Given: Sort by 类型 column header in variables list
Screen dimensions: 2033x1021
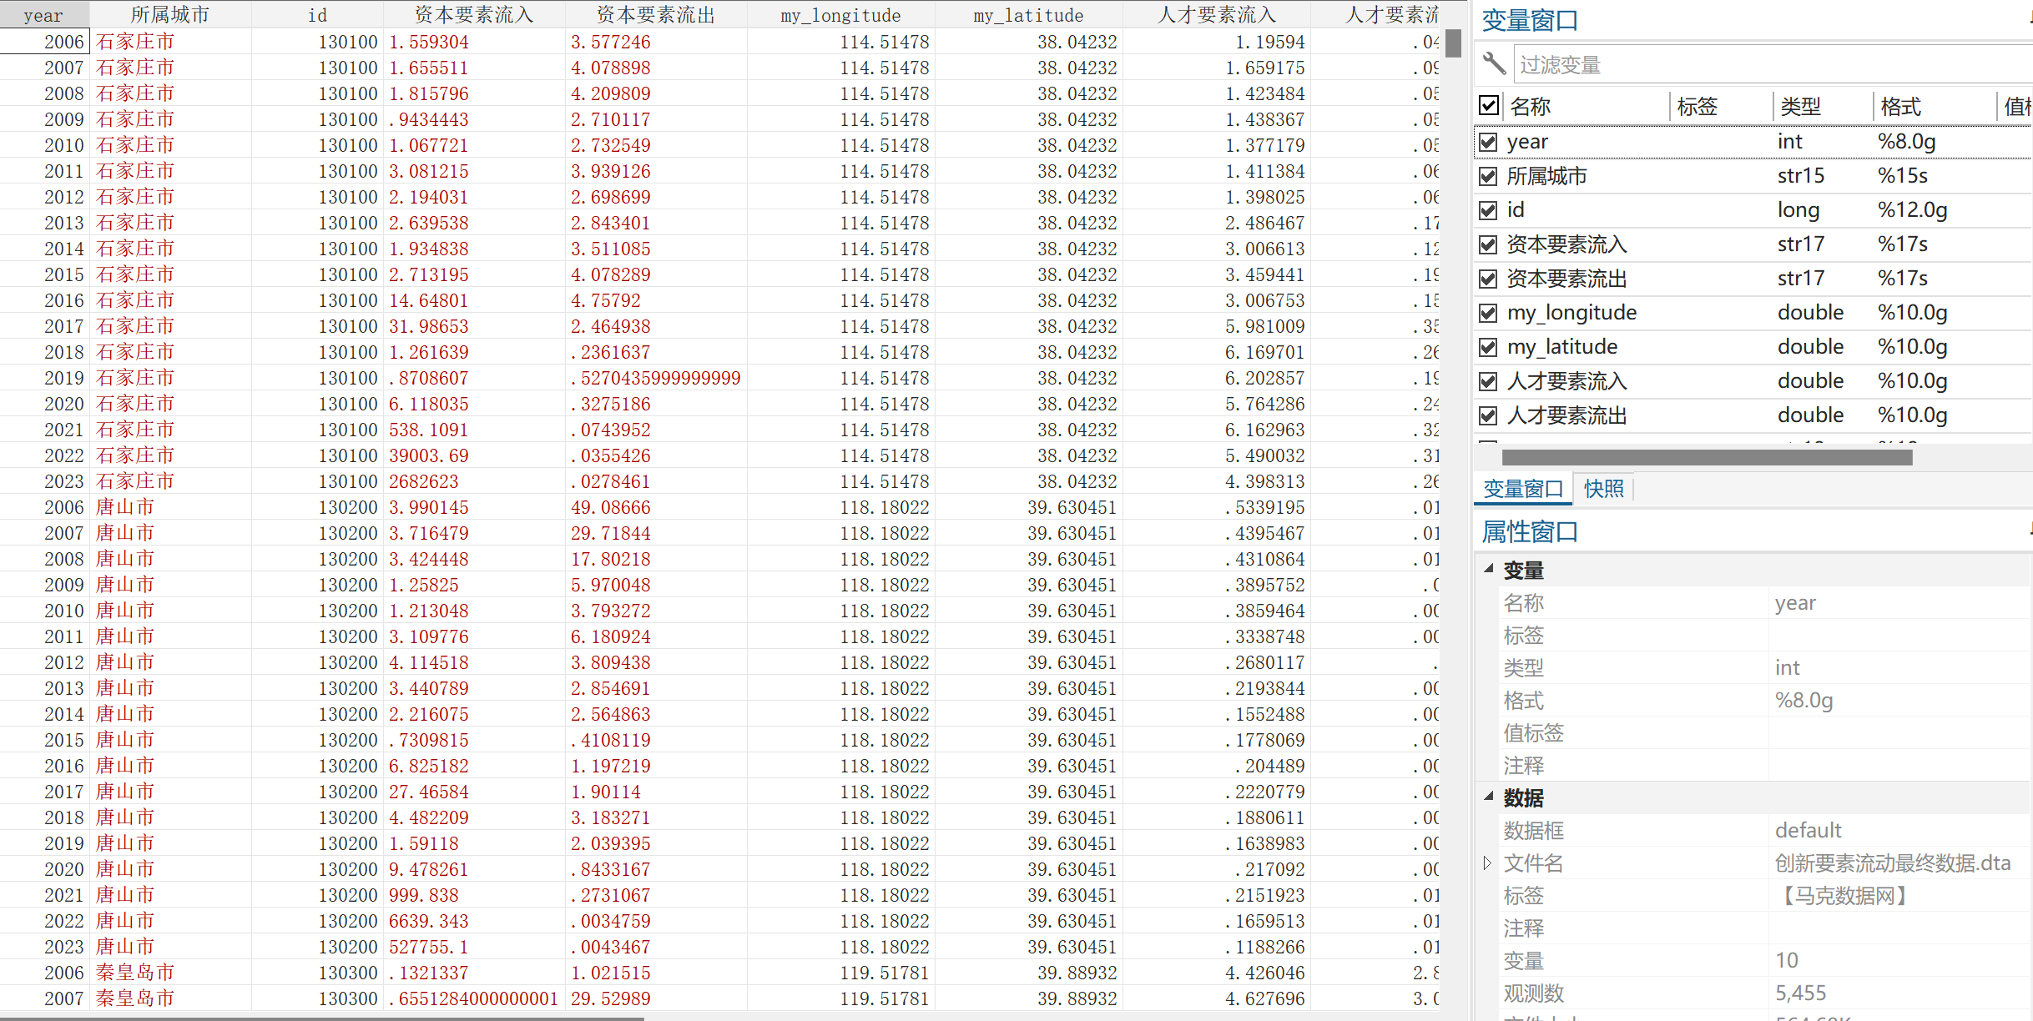Looking at the screenshot, I should click(x=1801, y=106).
